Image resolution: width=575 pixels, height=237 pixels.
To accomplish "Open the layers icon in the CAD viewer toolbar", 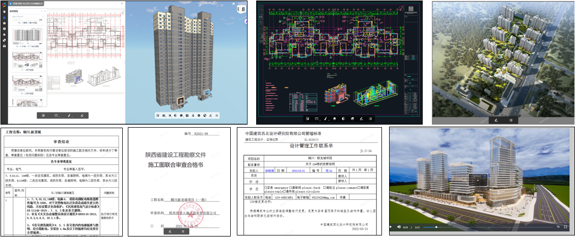I will [x=335, y=118].
